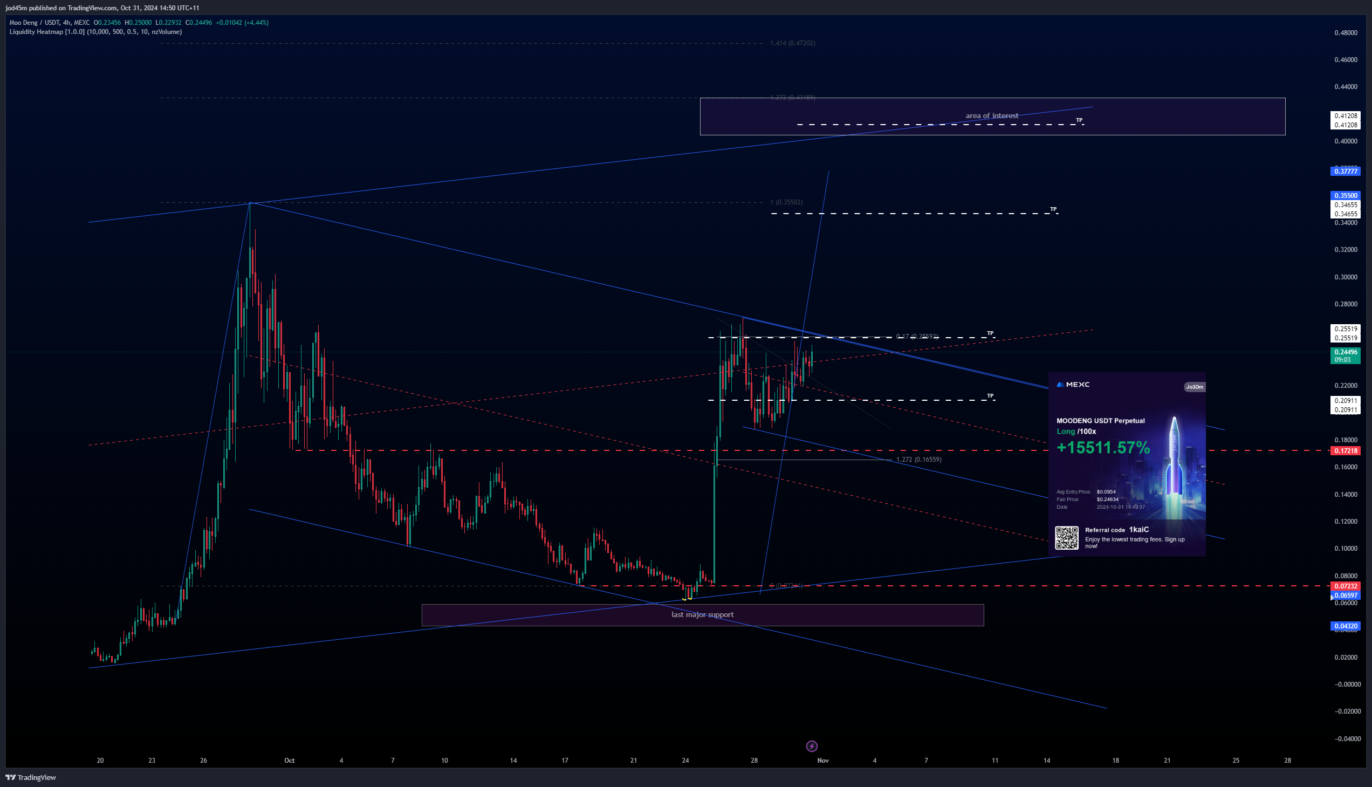Click the 'Enjoy the lowest trading fees' text
The height and width of the screenshot is (787, 1372).
pos(1134,543)
